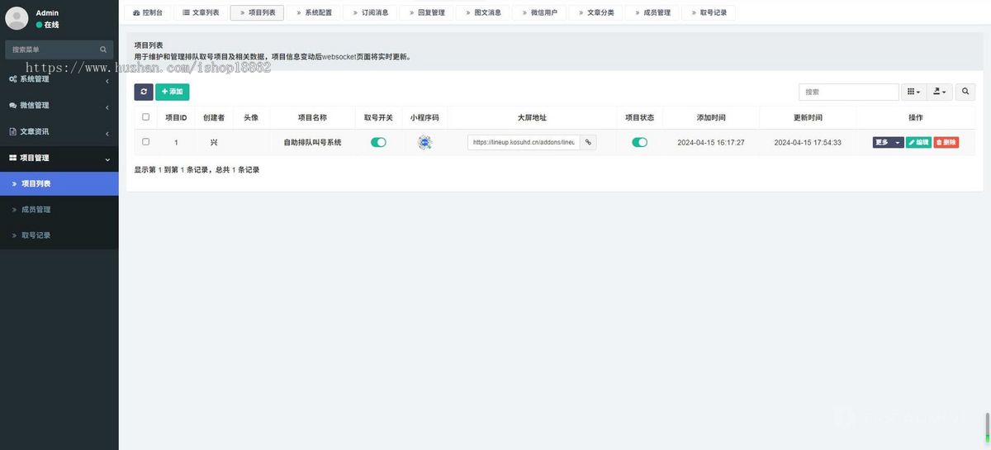Image resolution: width=991 pixels, height=450 pixels.
Task: Open the 文章分类 tab
Action: coord(595,12)
